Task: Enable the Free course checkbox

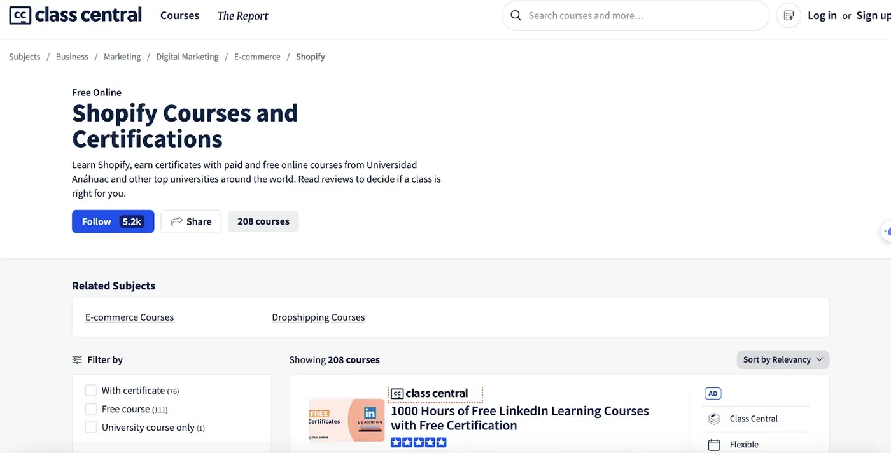Action: 91,409
